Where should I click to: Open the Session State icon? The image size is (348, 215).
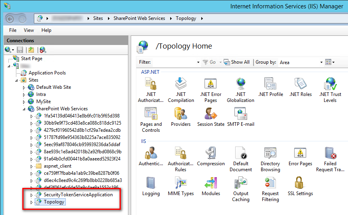coord(210,114)
